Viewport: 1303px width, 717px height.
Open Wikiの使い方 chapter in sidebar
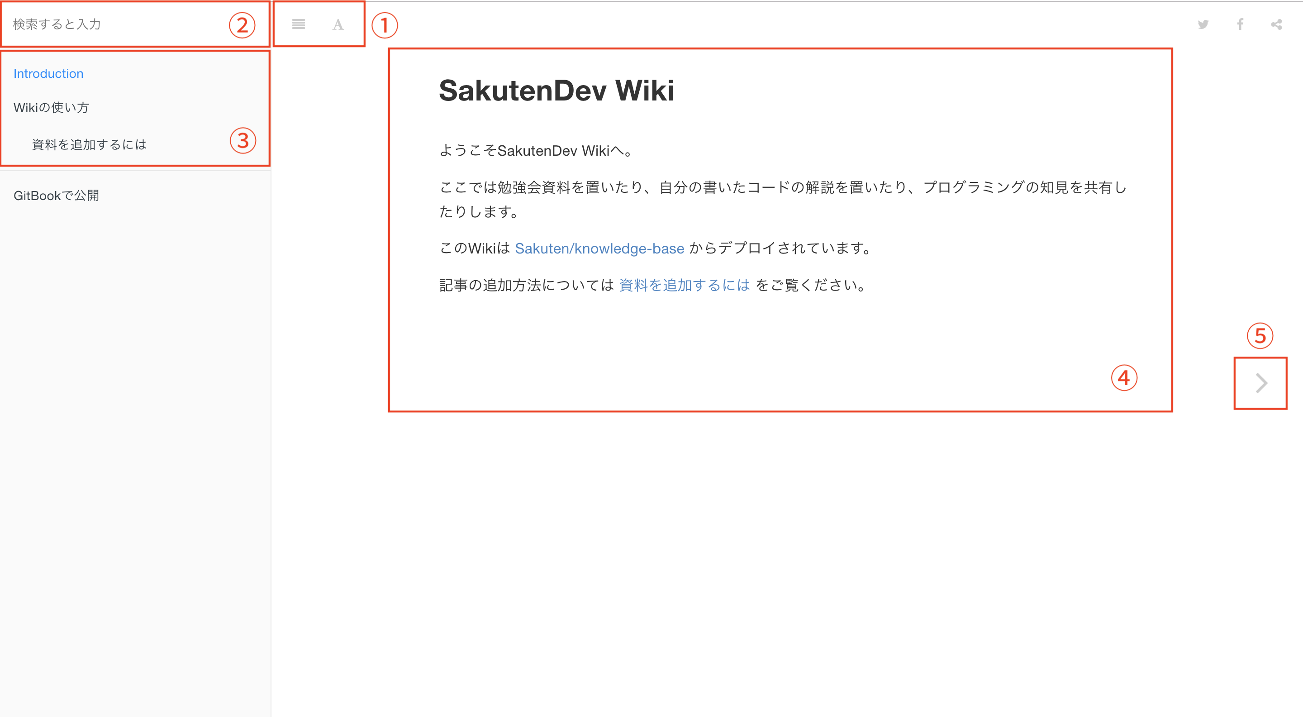pos(51,107)
